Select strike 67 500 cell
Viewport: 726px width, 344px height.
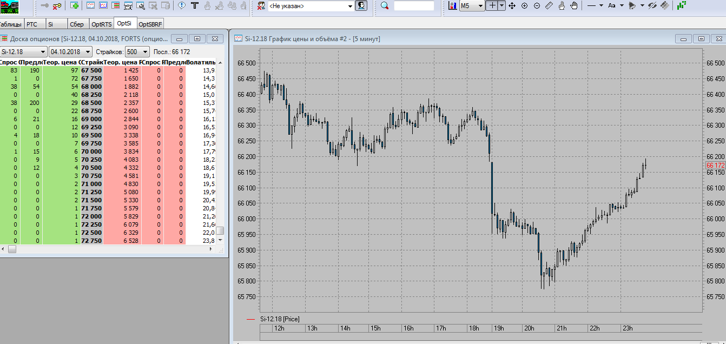[x=91, y=70]
